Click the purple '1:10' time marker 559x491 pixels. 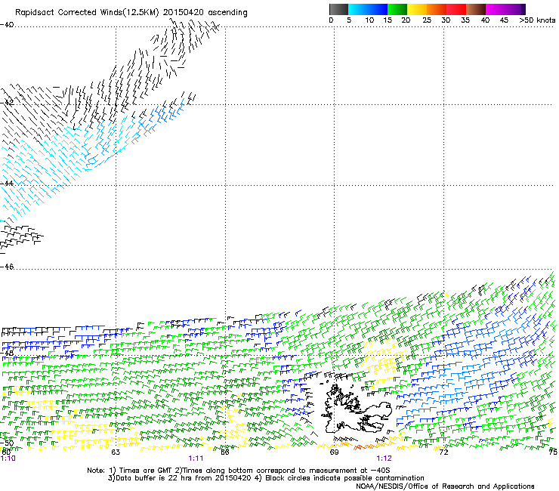pyautogui.click(x=8, y=459)
